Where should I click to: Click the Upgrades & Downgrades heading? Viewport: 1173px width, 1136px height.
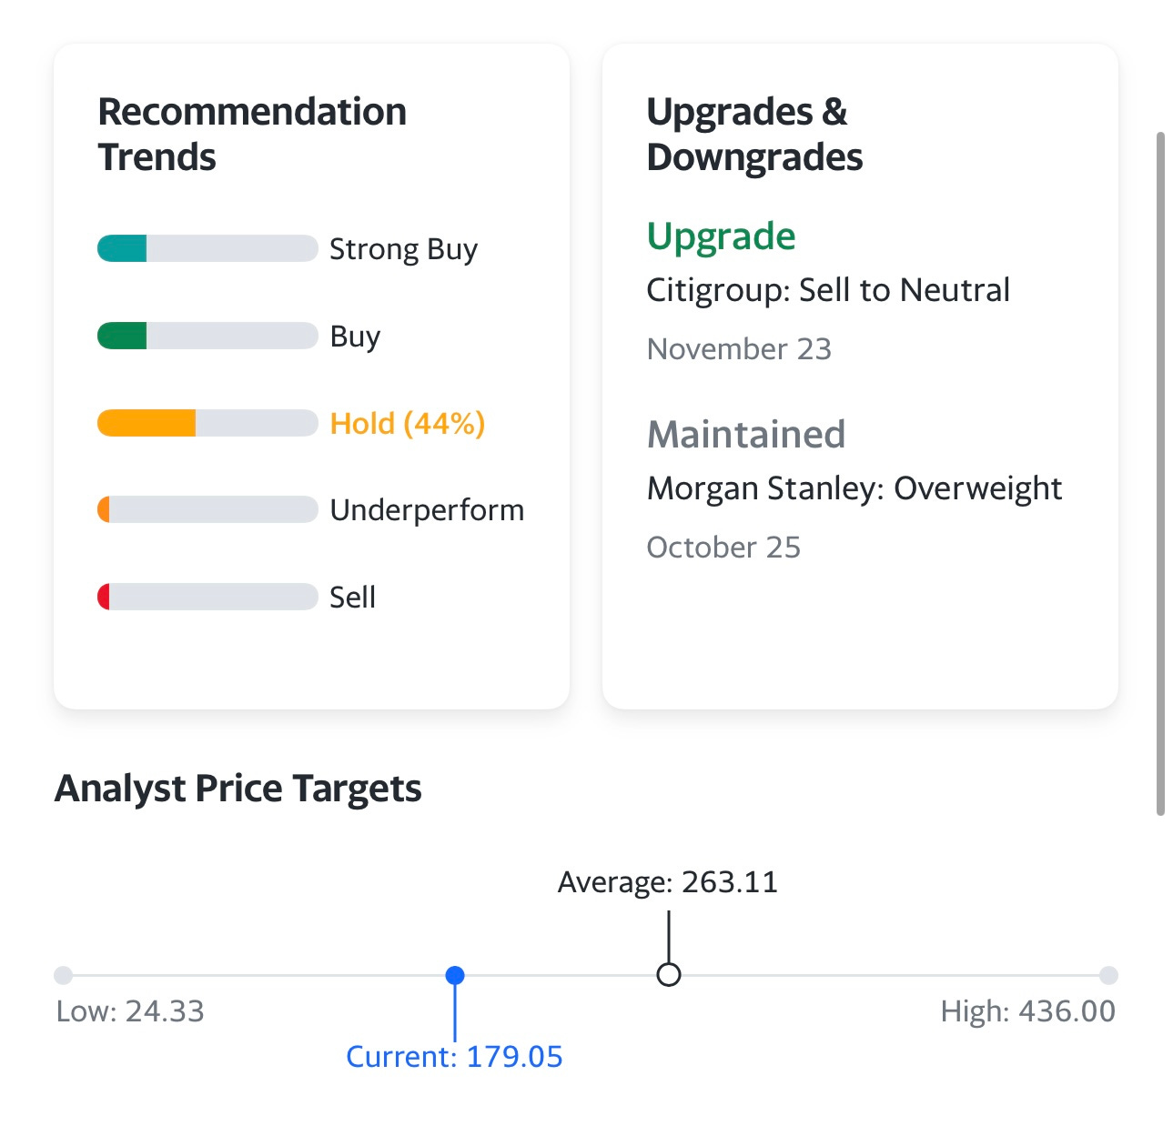click(x=754, y=133)
